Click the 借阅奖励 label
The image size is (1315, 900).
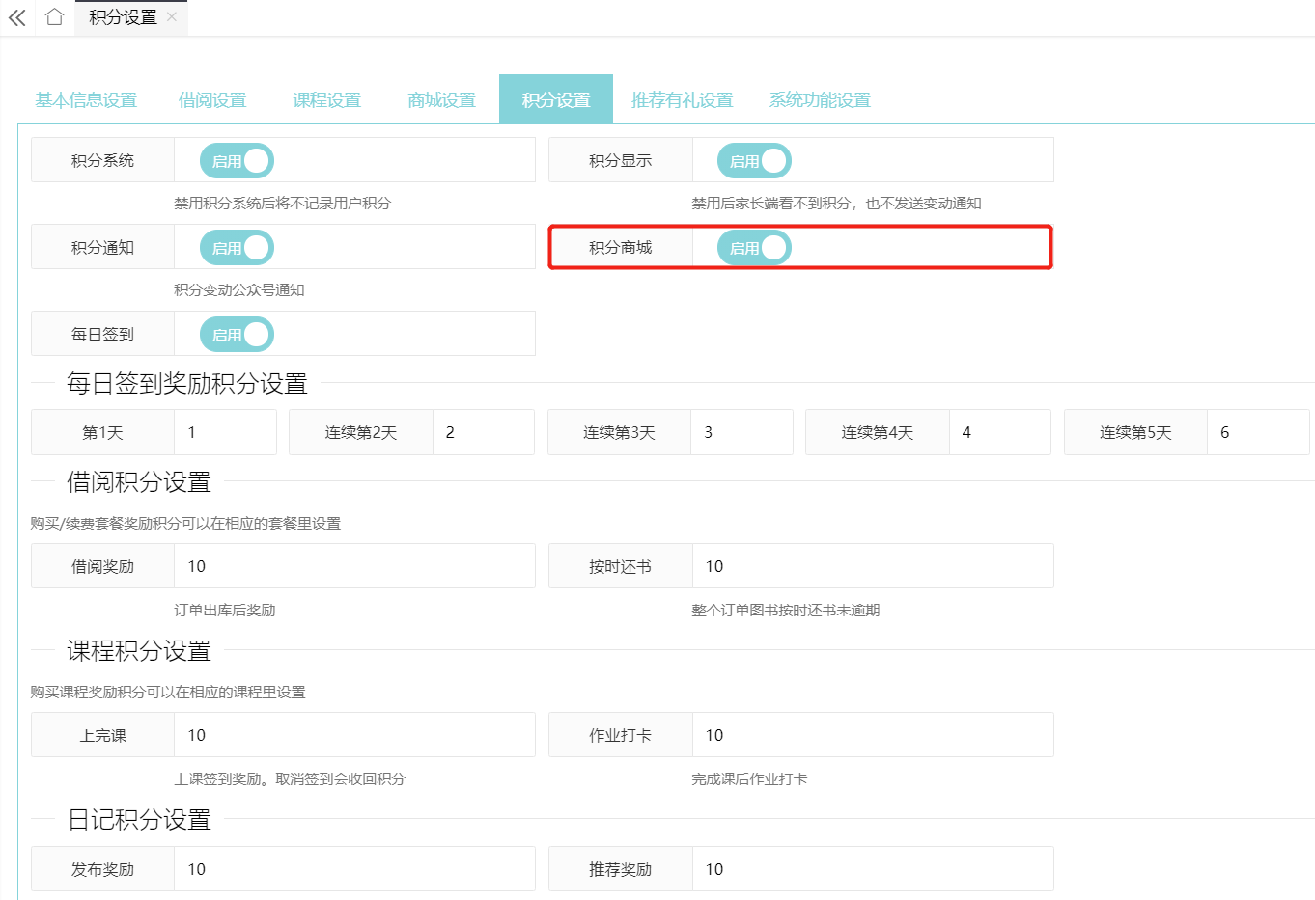coord(102,566)
